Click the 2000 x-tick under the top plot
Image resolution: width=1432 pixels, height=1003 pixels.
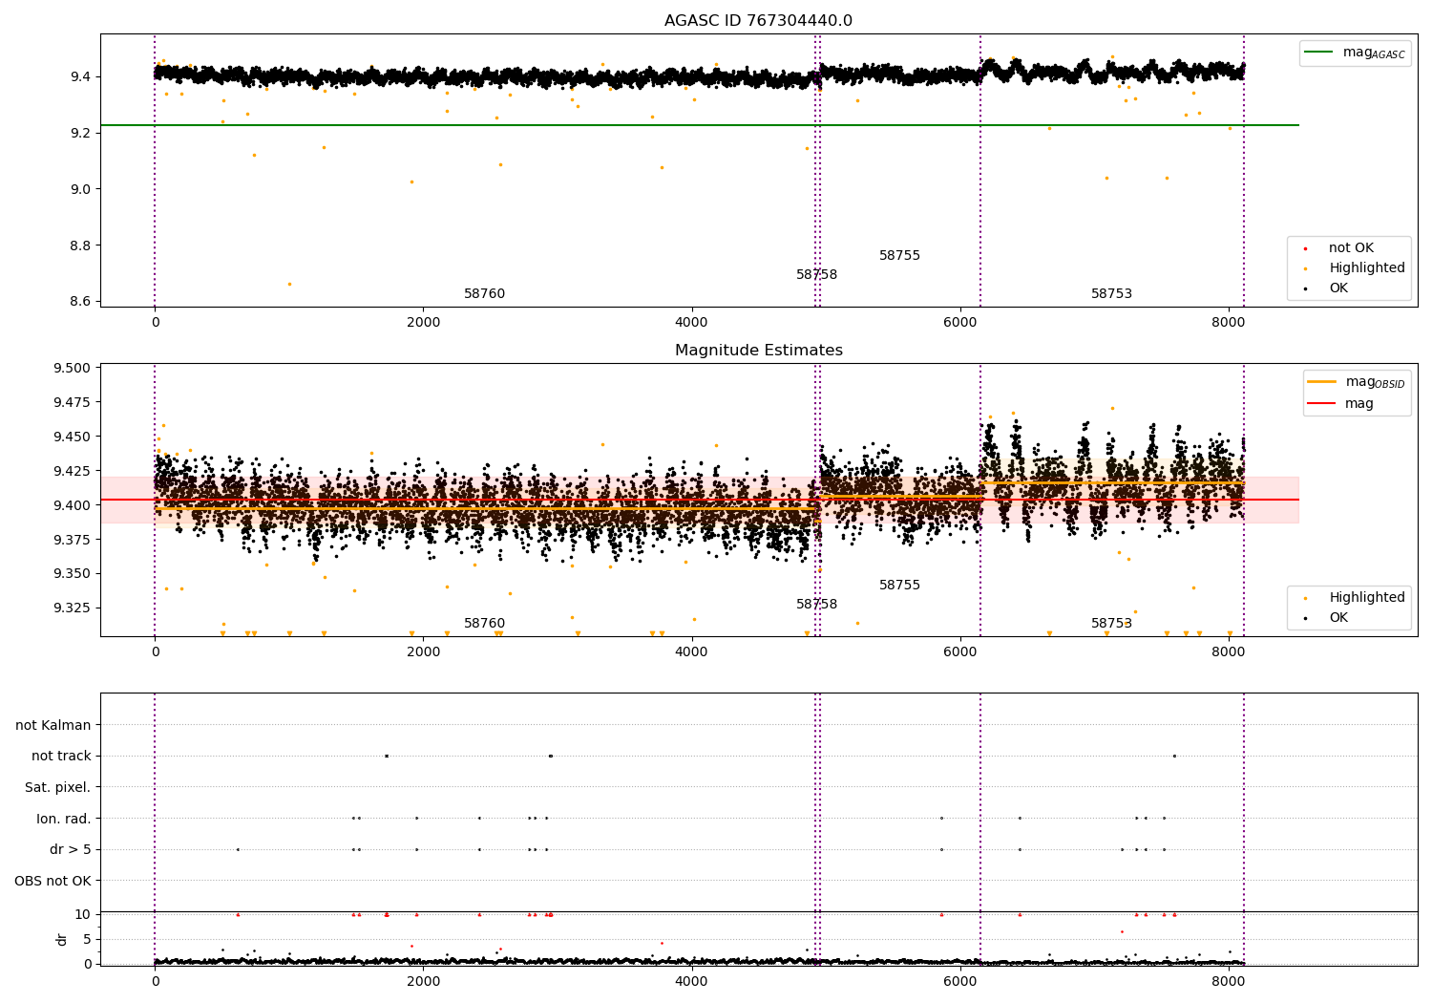tap(423, 323)
